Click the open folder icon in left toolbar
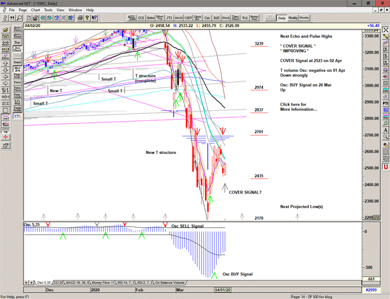The image size is (390, 299). pyautogui.click(x=5, y=29)
